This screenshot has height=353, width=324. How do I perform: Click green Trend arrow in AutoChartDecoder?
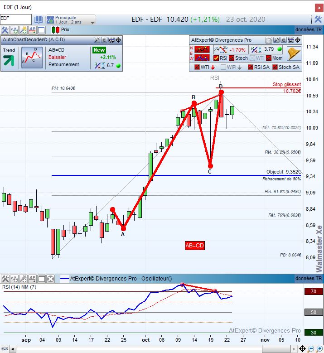point(9,61)
